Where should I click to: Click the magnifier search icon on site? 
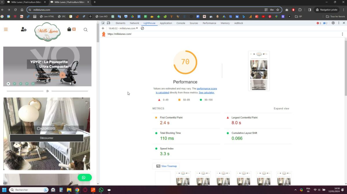[x=86, y=30]
